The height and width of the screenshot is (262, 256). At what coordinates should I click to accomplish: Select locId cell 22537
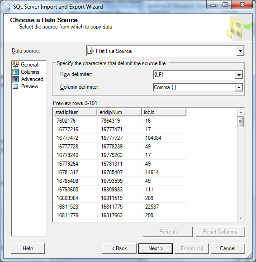(x=164, y=207)
